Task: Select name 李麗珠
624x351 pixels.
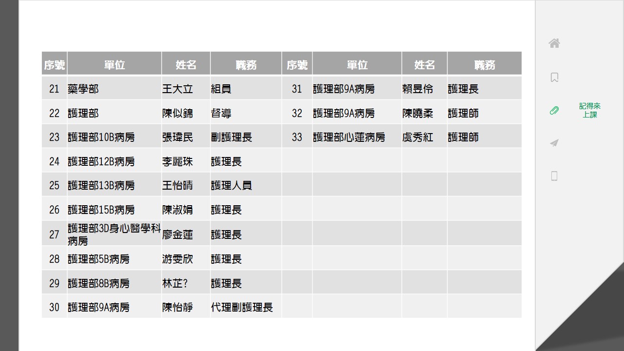Action: [177, 161]
